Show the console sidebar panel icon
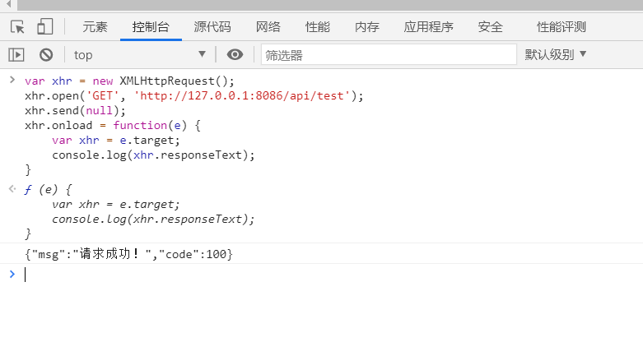 click(x=16, y=55)
